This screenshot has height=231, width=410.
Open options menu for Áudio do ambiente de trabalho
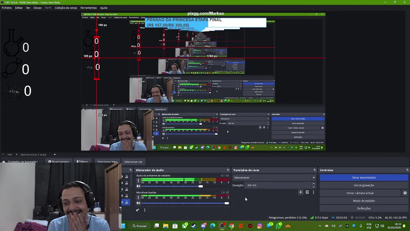tap(138, 180)
